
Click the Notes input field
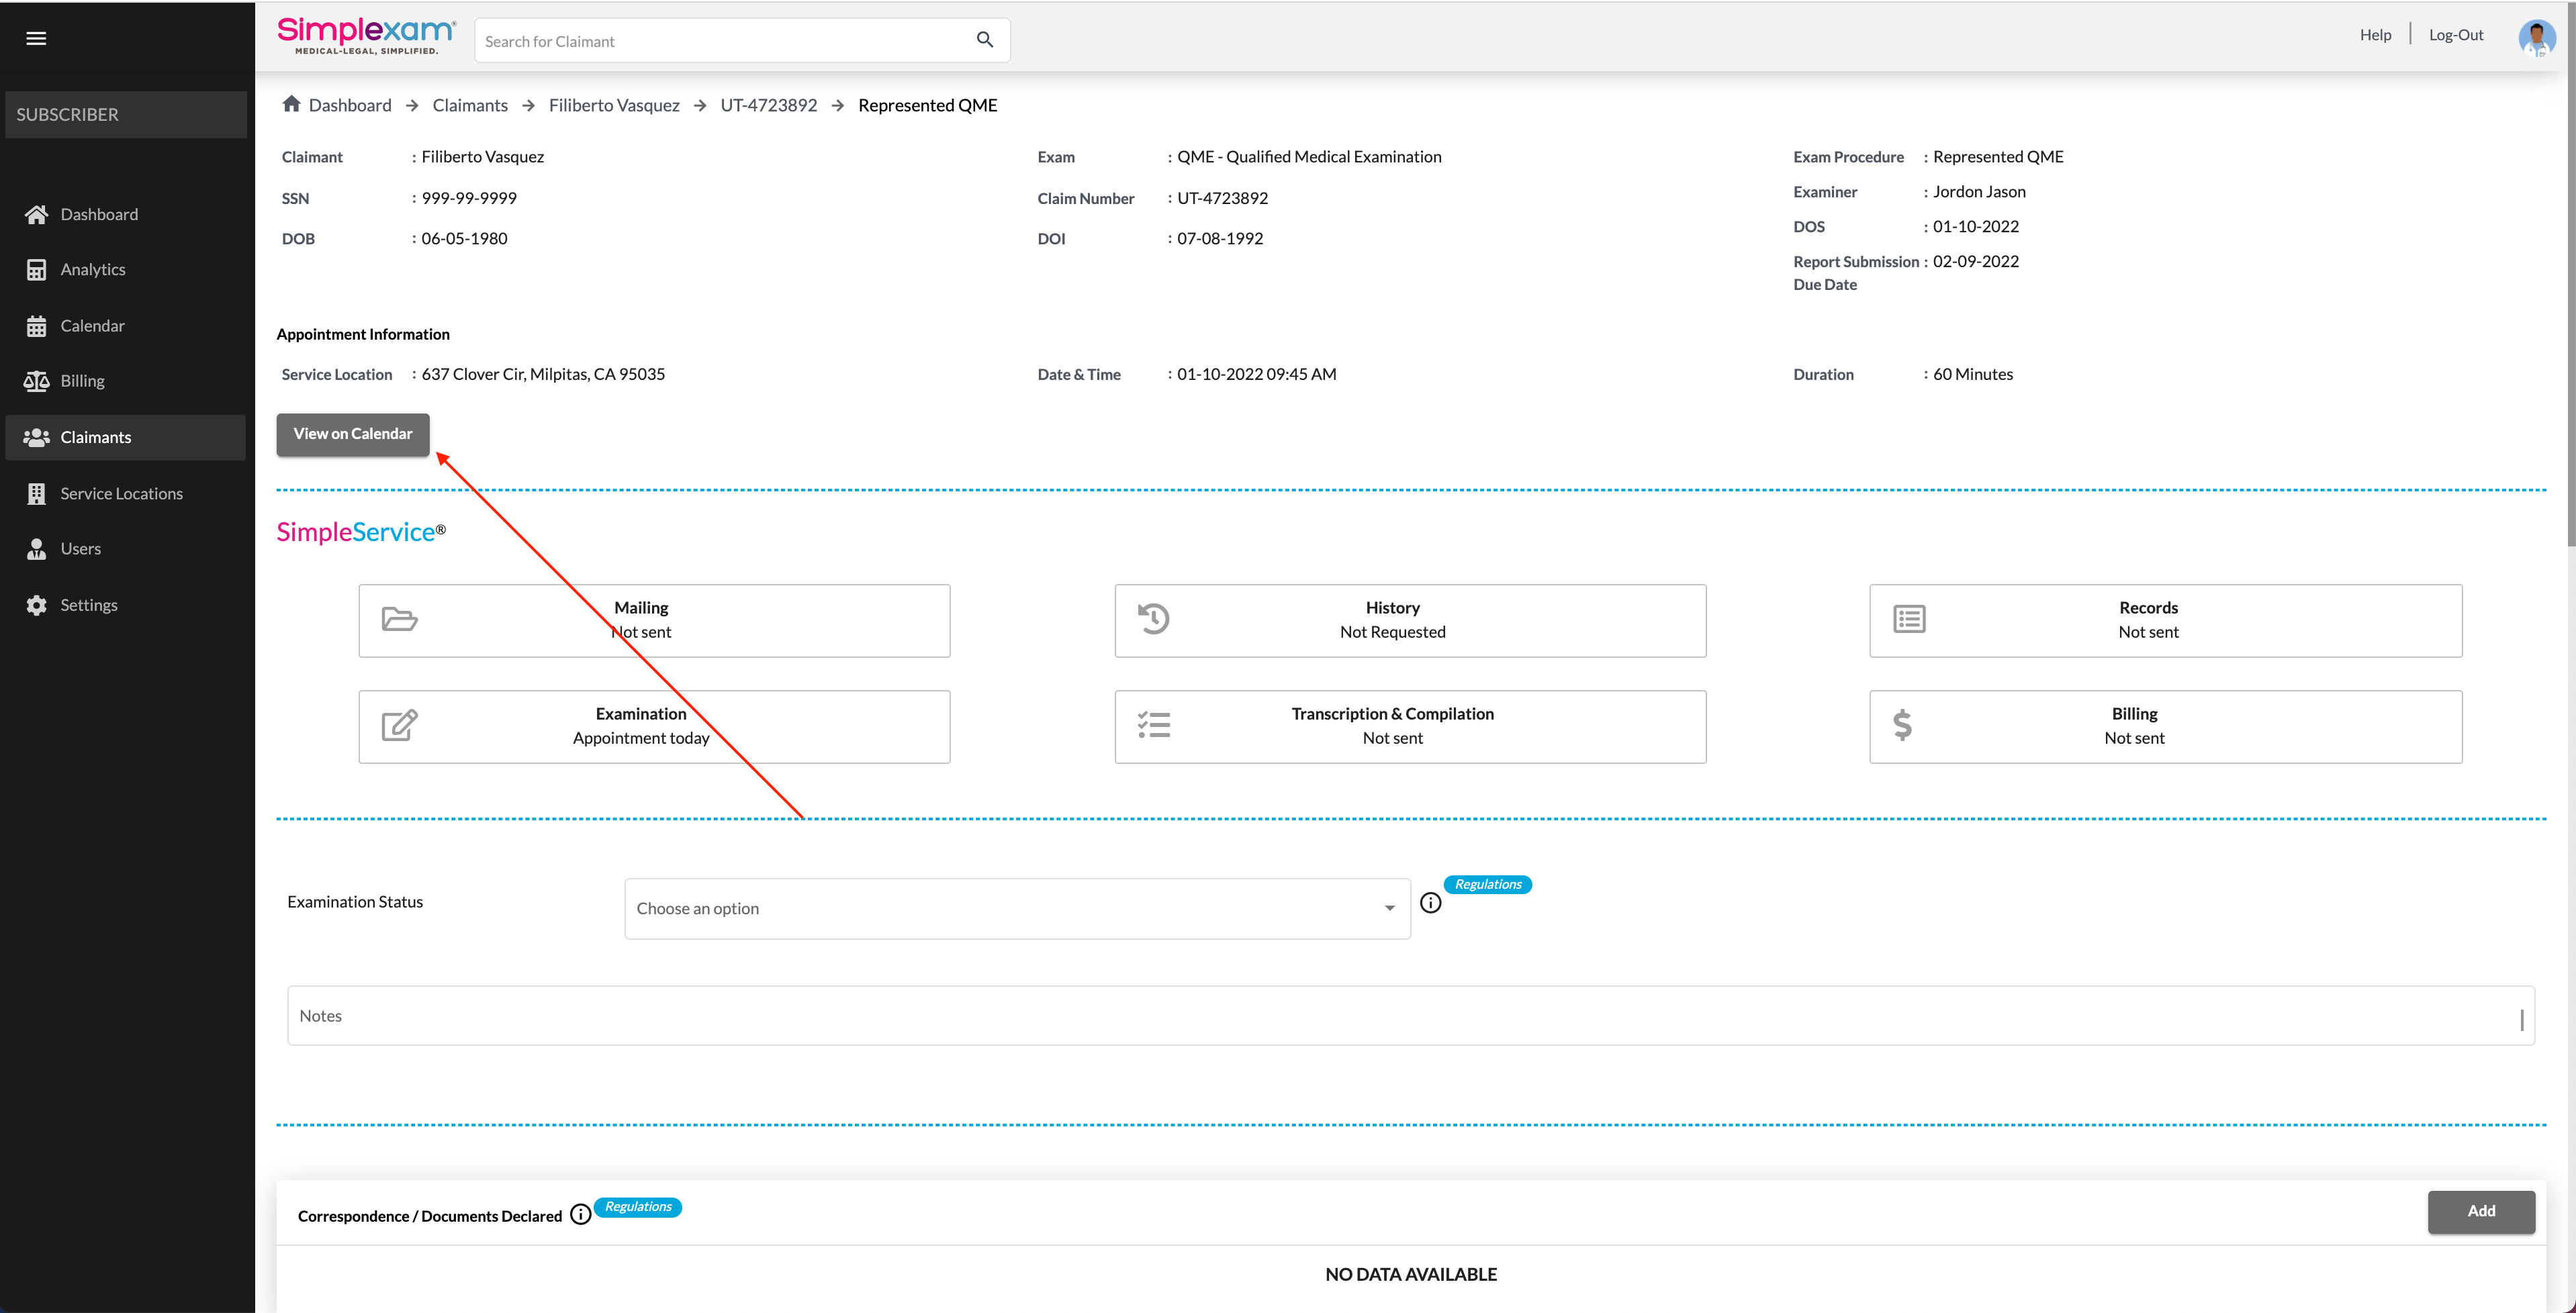[x=1409, y=1015]
